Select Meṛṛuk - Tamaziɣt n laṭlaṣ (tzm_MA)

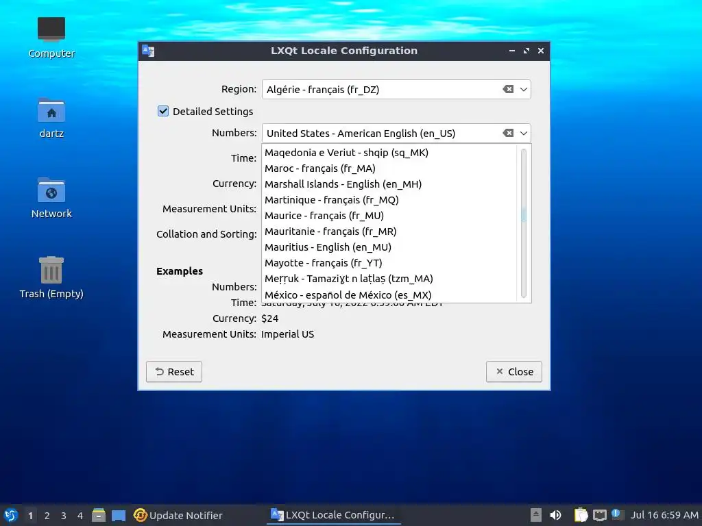tap(390, 279)
